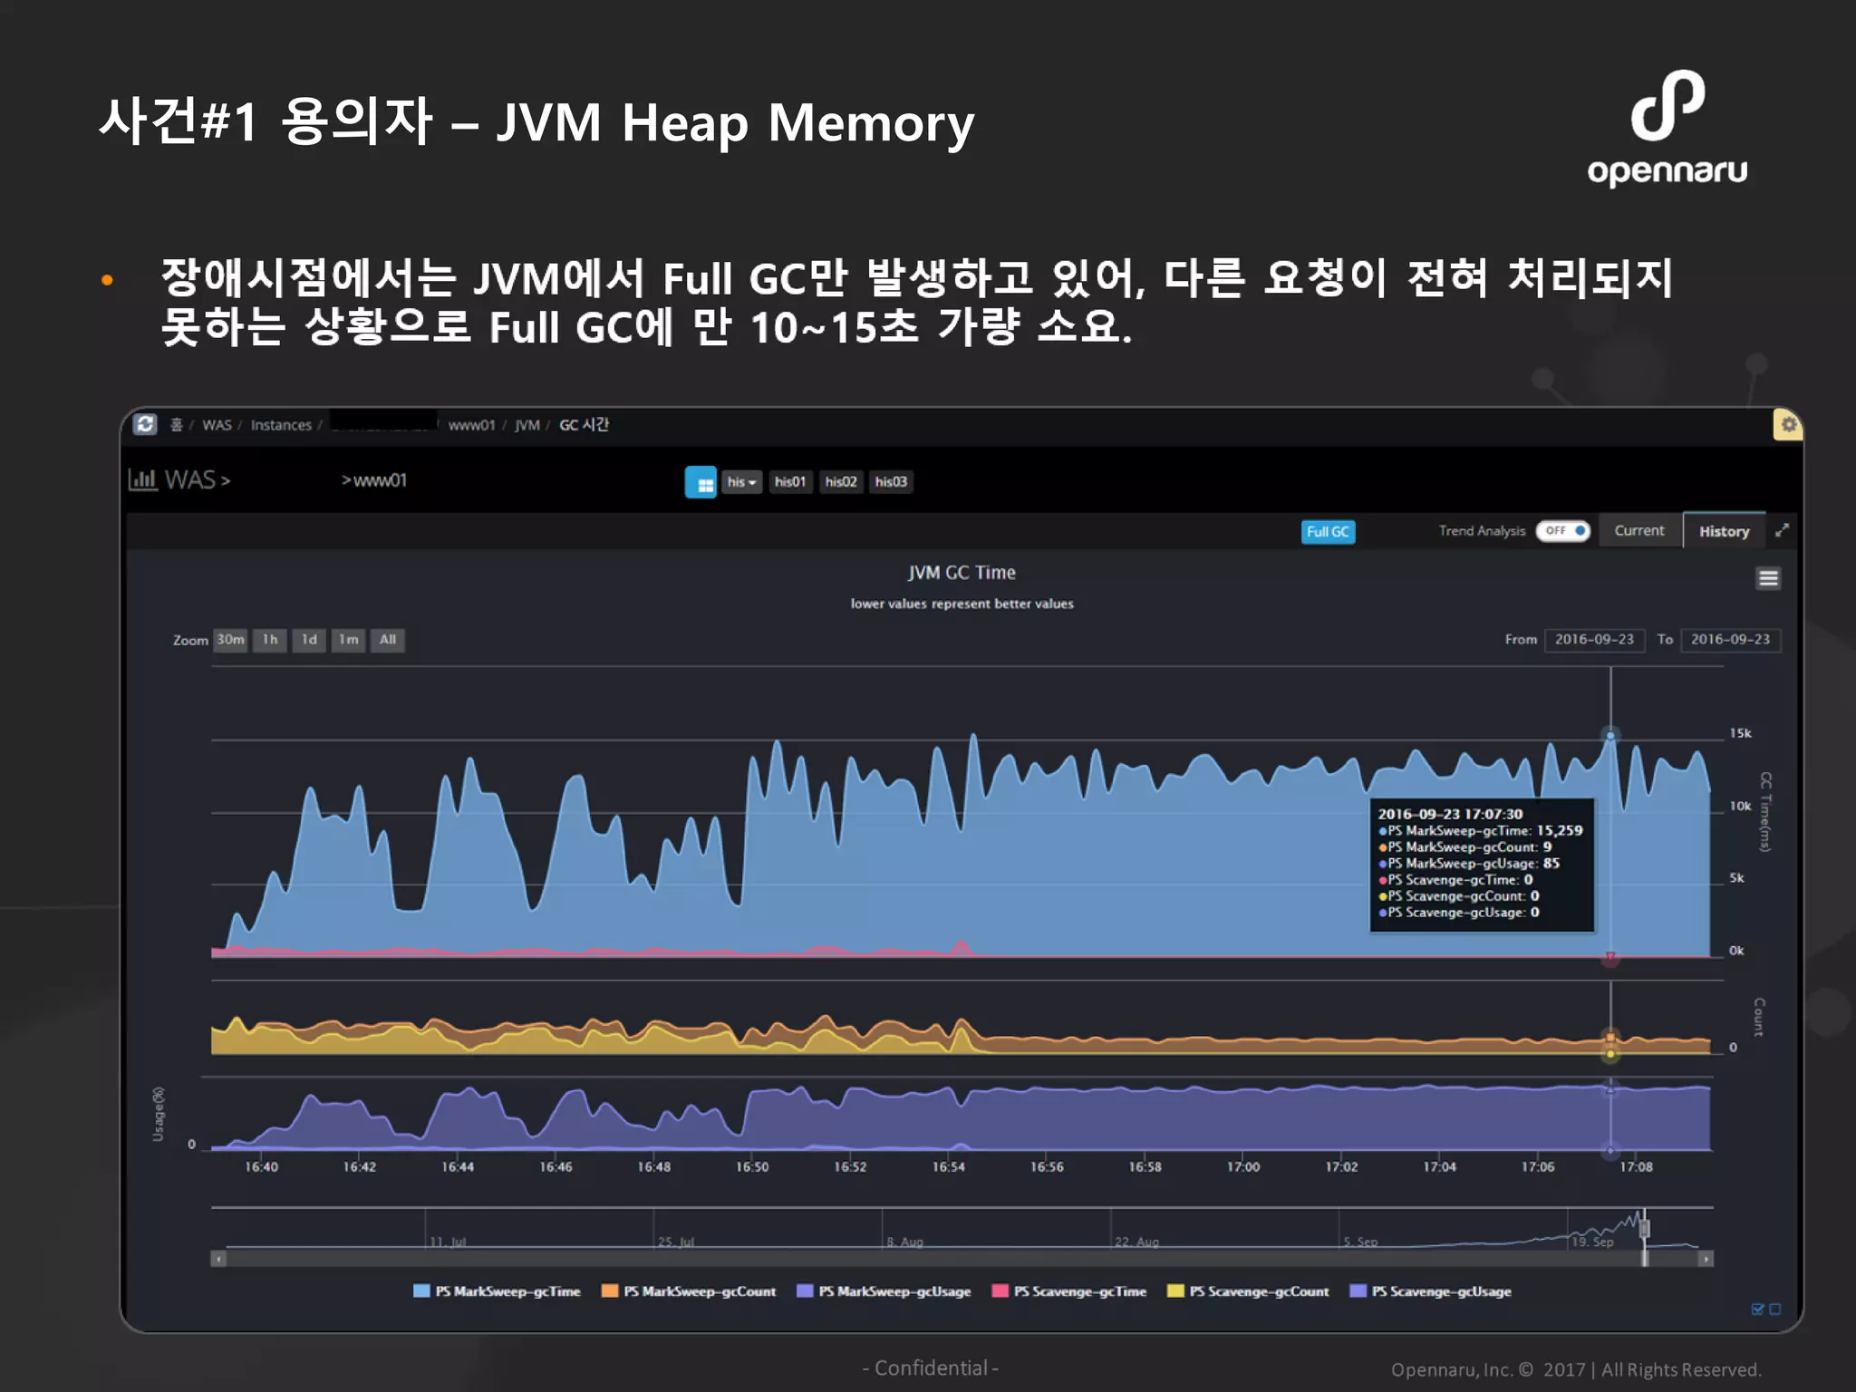
Task: Click the From date field
Action: [x=1594, y=640]
